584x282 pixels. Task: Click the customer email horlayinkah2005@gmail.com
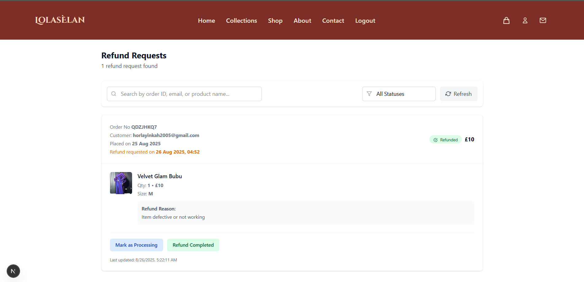tap(166, 135)
